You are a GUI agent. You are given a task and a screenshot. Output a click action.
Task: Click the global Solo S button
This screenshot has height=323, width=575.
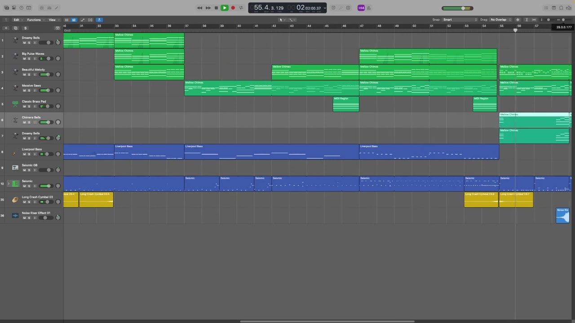click(x=25, y=28)
